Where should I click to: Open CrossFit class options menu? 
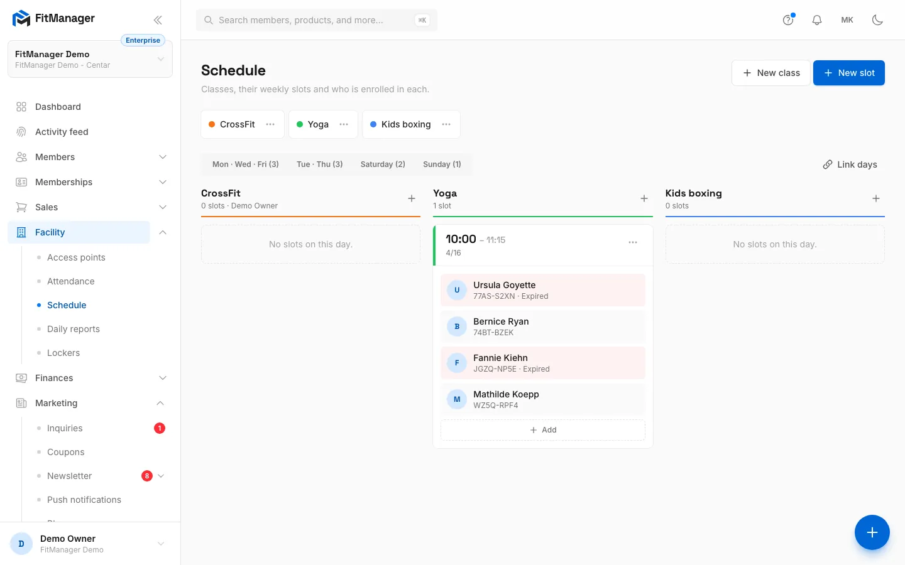pos(270,124)
